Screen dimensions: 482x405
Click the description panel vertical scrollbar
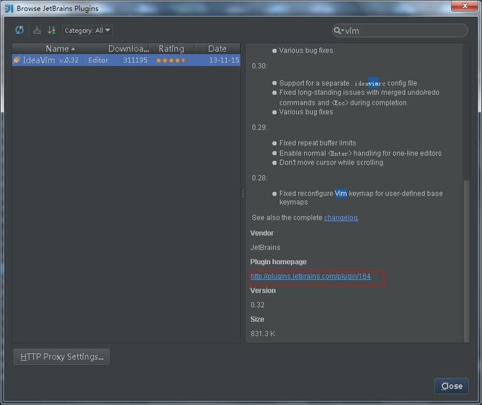pyautogui.click(x=466, y=261)
